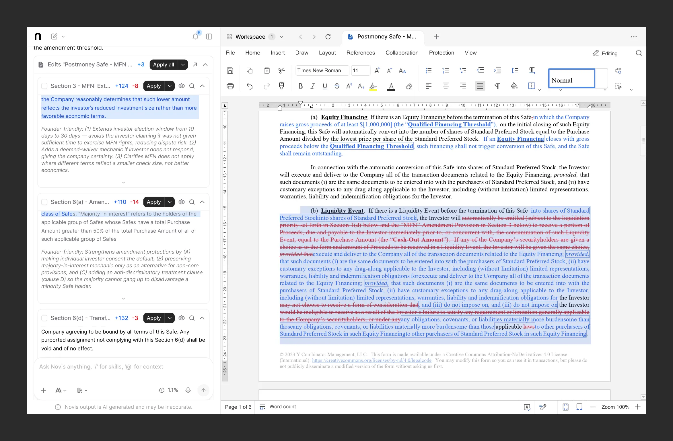Search the document with the magnifier icon
The width and height of the screenshot is (673, 441).
(x=639, y=53)
